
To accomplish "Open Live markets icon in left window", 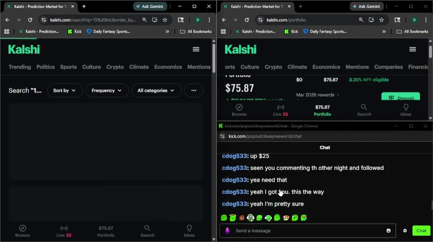I will tap(64, 228).
